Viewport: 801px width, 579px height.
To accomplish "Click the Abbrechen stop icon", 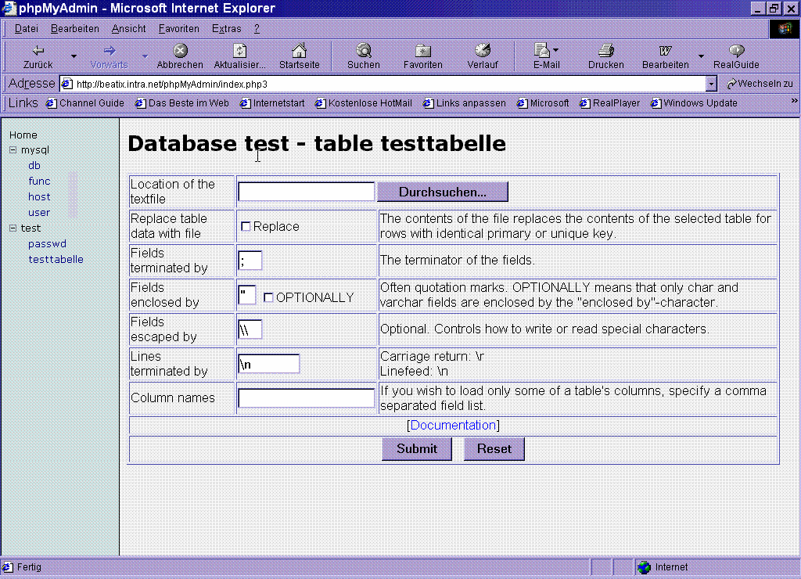I will (180, 51).
